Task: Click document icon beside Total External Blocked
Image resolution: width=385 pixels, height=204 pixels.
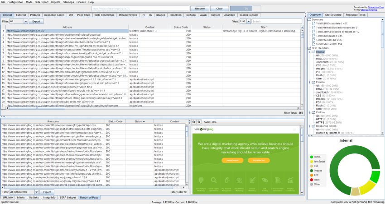Action: 313,32
